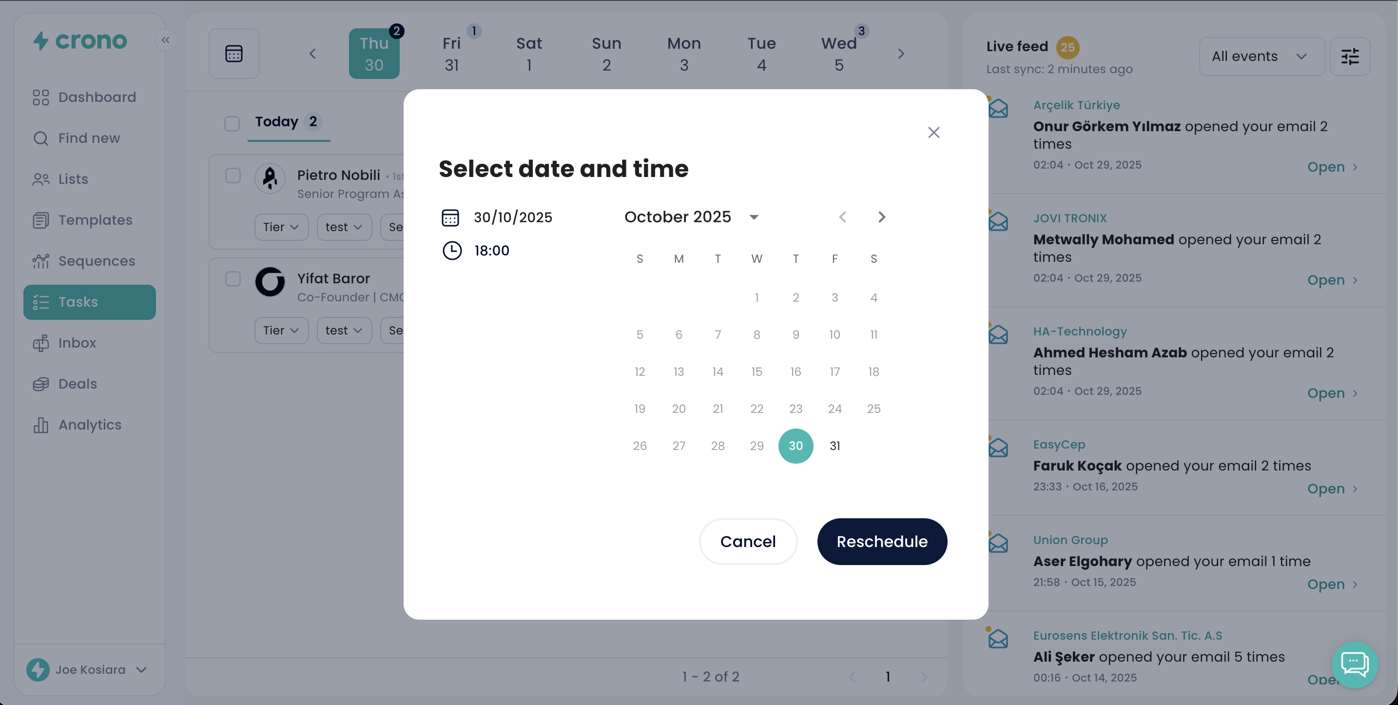Open the live feed filter sliders icon
The height and width of the screenshot is (705, 1398).
1350,57
